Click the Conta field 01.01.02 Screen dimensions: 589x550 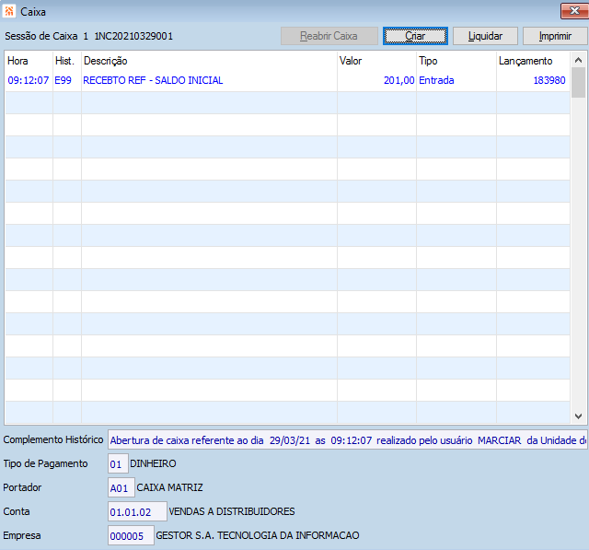(137, 511)
